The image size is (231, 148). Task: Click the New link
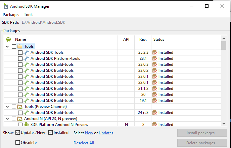coord(89,133)
